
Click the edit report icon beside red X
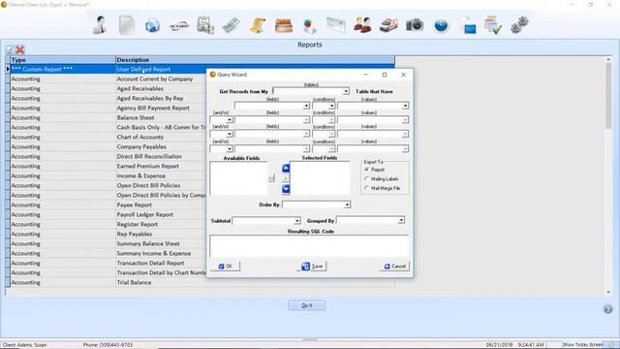10,49
